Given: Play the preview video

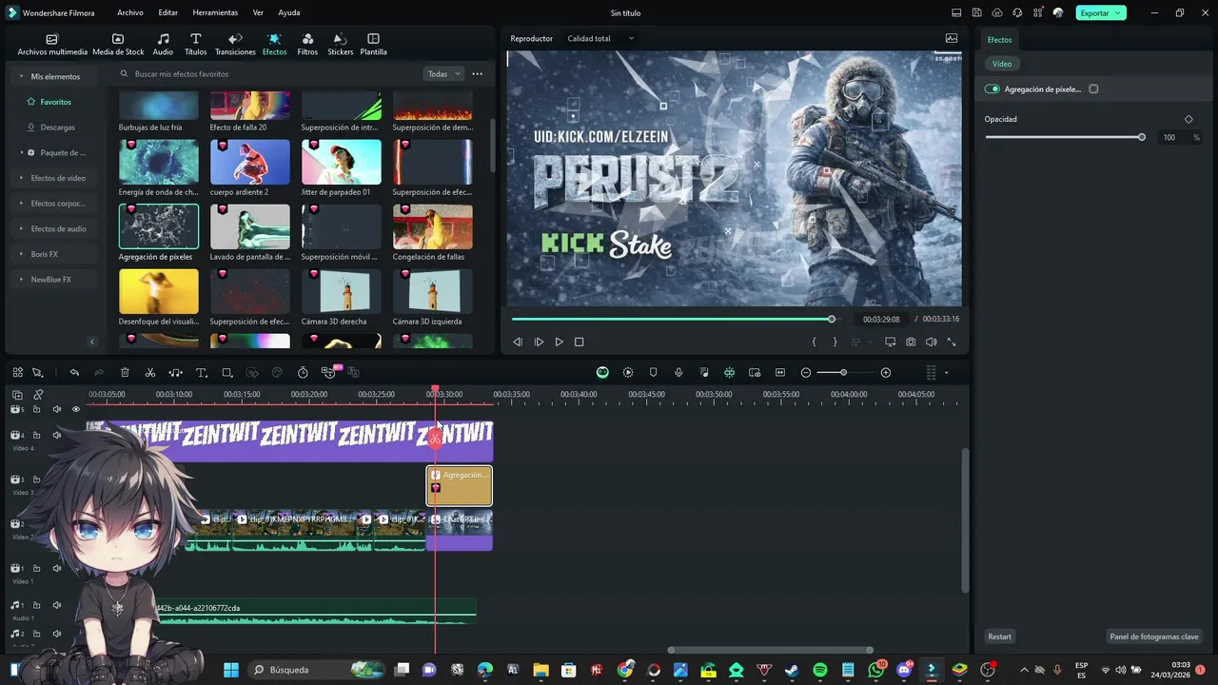Looking at the screenshot, I should (559, 342).
